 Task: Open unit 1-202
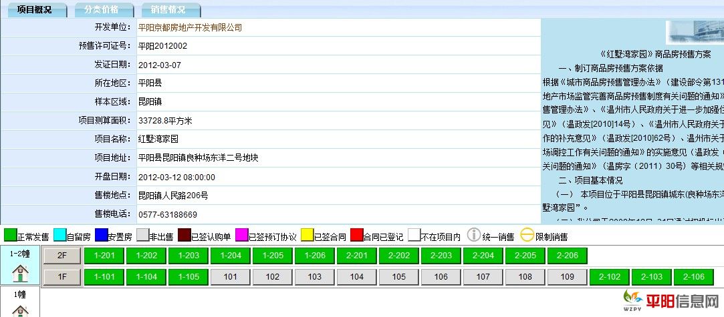coord(146,256)
